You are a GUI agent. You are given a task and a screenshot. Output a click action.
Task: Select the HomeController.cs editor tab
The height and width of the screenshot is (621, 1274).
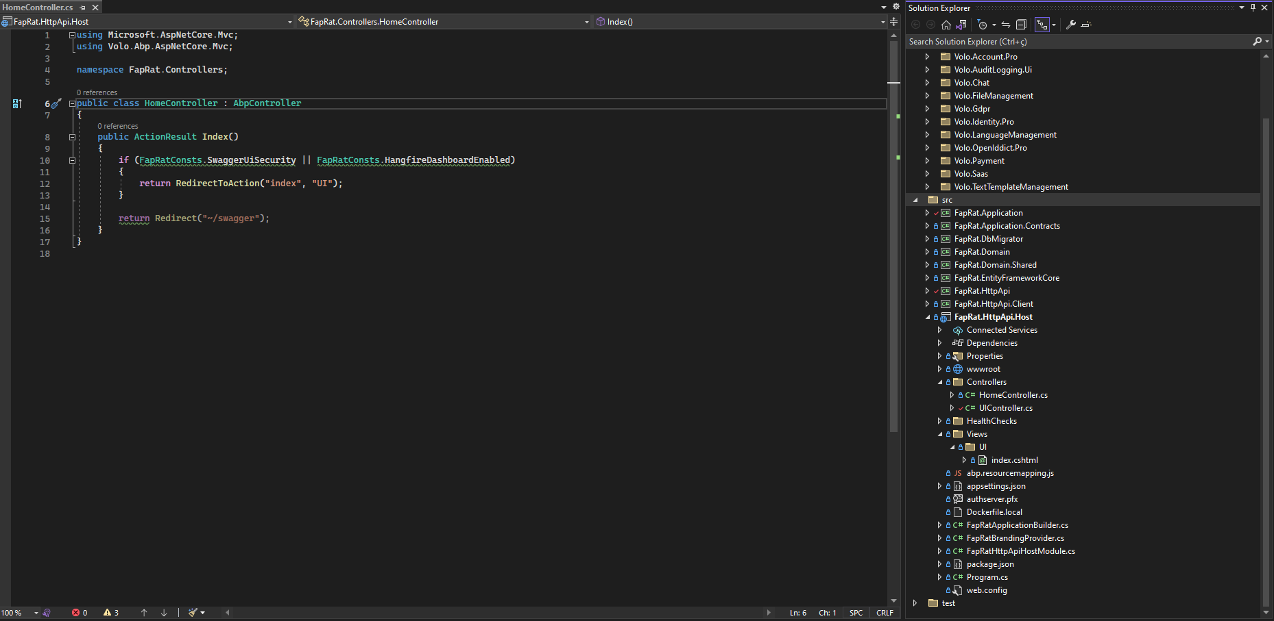(38, 8)
